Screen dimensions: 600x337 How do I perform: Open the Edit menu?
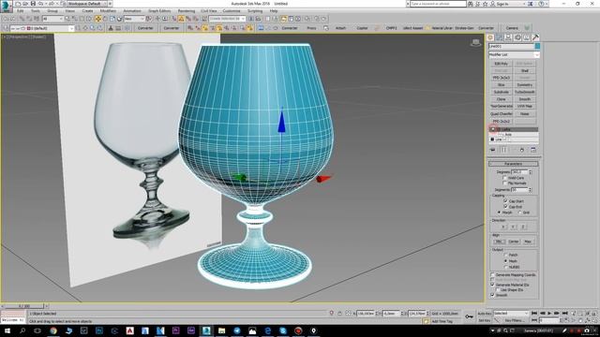coord(21,11)
